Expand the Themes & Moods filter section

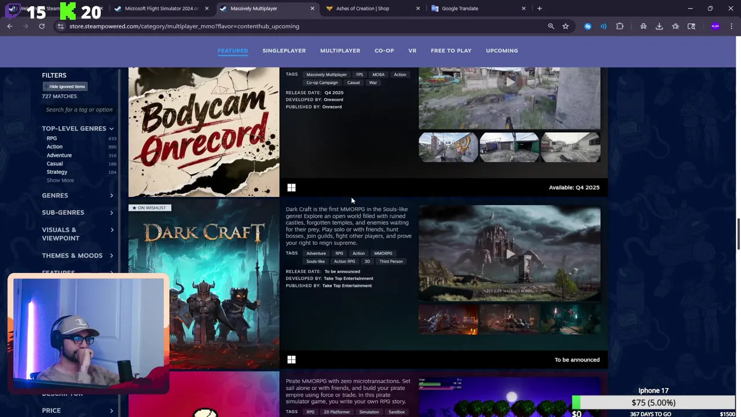[78, 255]
